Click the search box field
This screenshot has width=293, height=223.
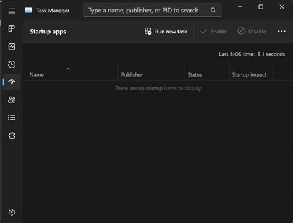coord(153,10)
